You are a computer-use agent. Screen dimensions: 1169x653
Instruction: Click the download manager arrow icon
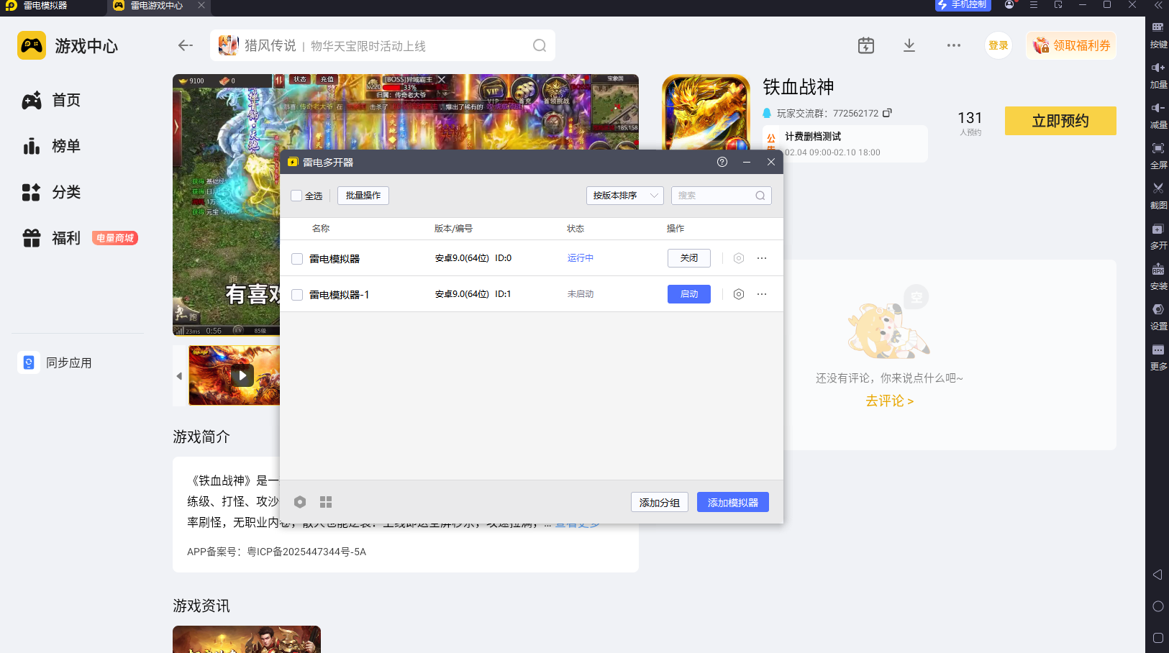[909, 45]
